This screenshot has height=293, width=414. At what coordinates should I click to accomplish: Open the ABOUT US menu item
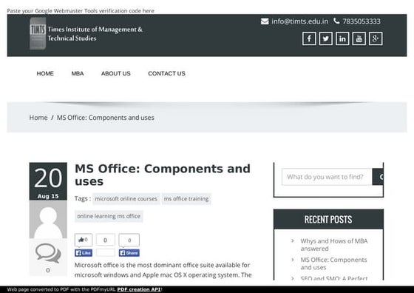[x=116, y=73]
